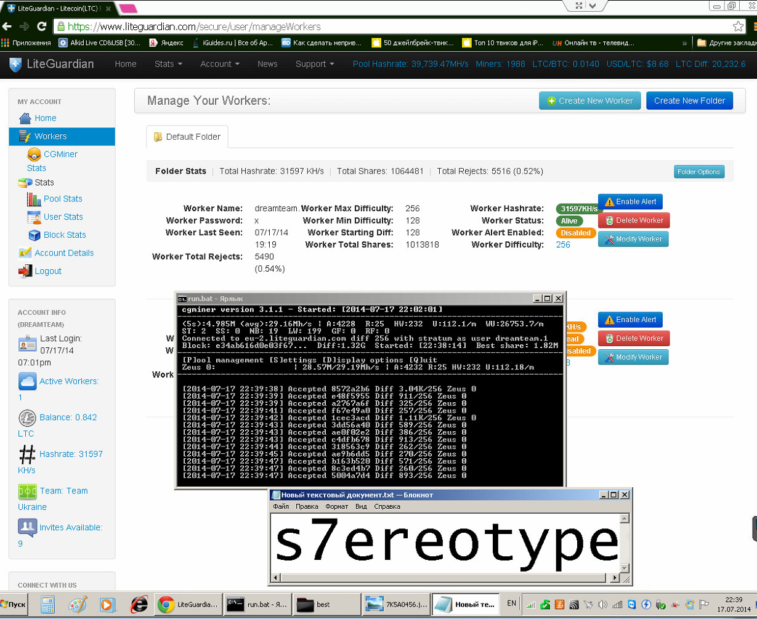This screenshot has height=619, width=757.
Task: Open the Apps (Приложения) bookmarks shortcut
Action: point(26,43)
